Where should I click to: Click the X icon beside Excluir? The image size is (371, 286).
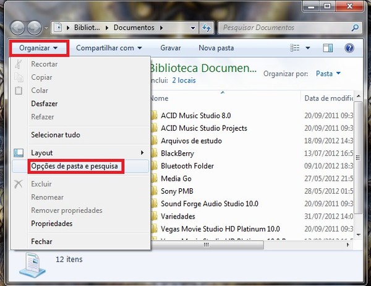coord(18,184)
